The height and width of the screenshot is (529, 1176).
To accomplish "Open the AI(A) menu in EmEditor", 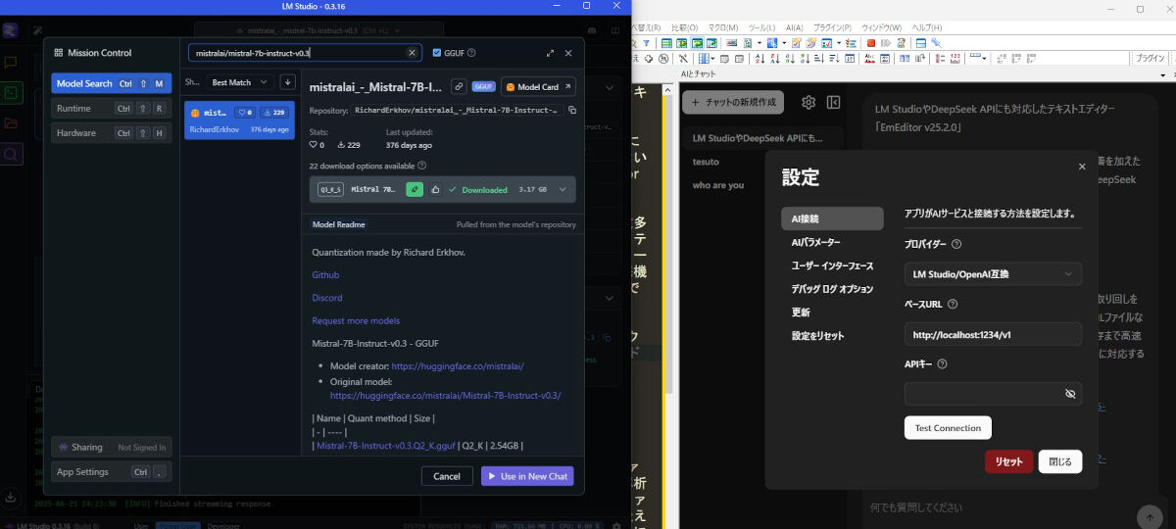I will 793,27.
